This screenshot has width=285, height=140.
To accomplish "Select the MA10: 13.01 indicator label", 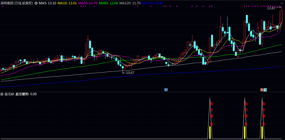I will click(x=67, y=3).
